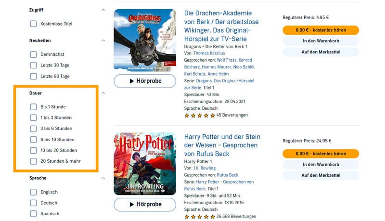Open the Dragons audiobook cover image
This screenshot has width=385, height=221.
coord(145,40)
